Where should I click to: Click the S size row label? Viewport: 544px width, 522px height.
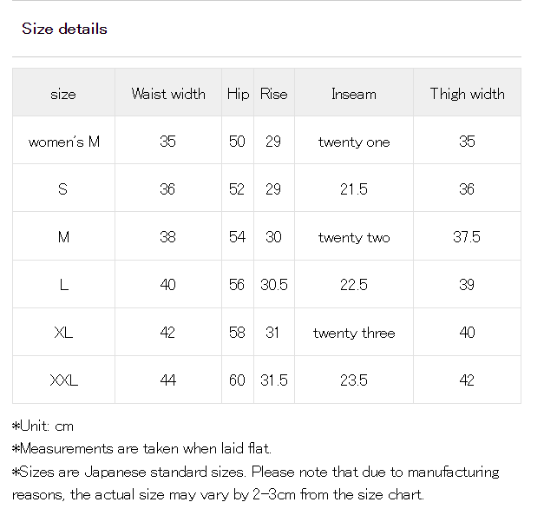coord(62,189)
